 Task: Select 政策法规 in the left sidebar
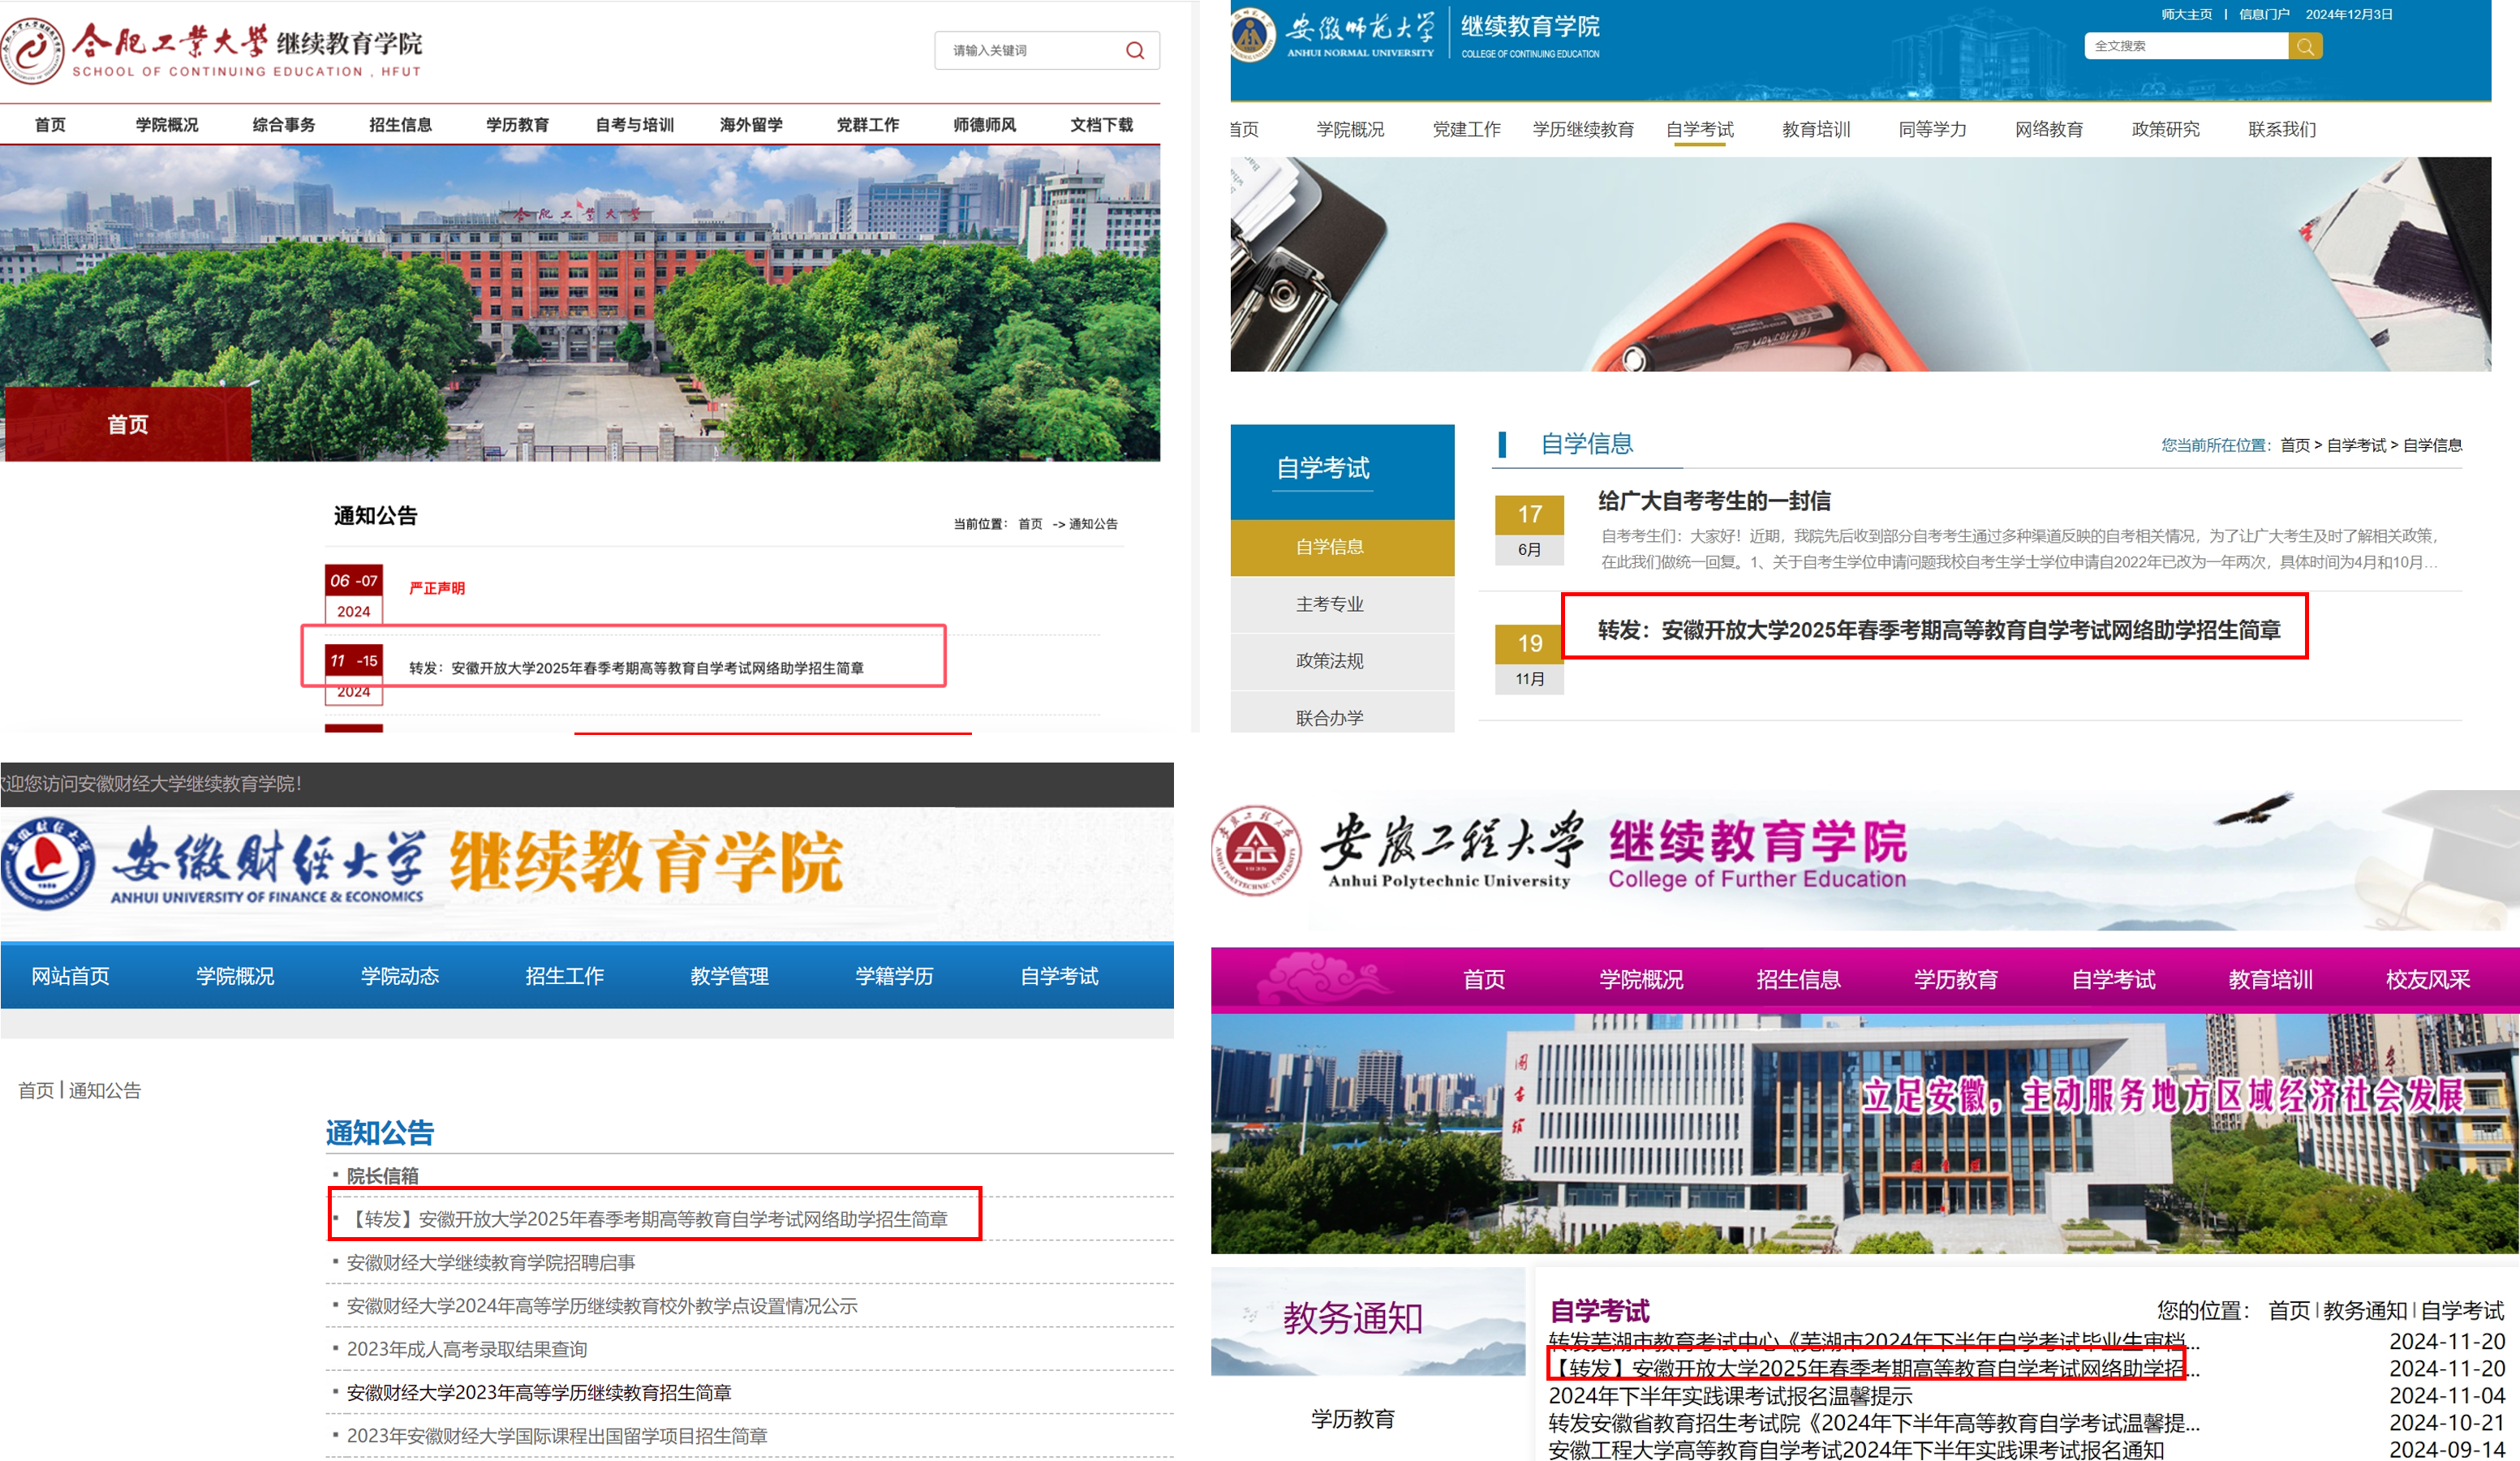point(1329,661)
